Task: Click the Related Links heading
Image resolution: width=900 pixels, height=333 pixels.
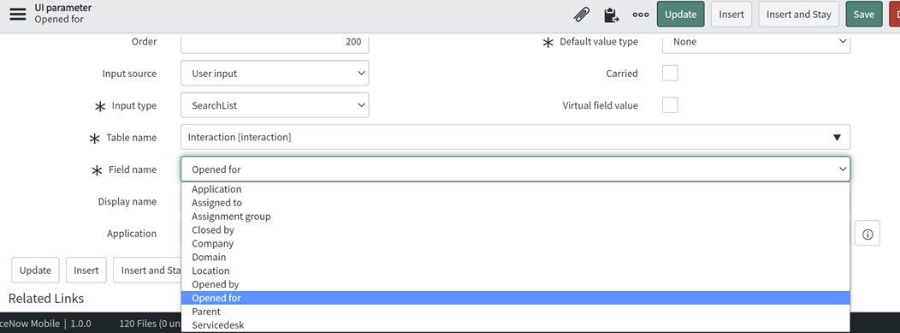Action: click(x=46, y=299)
